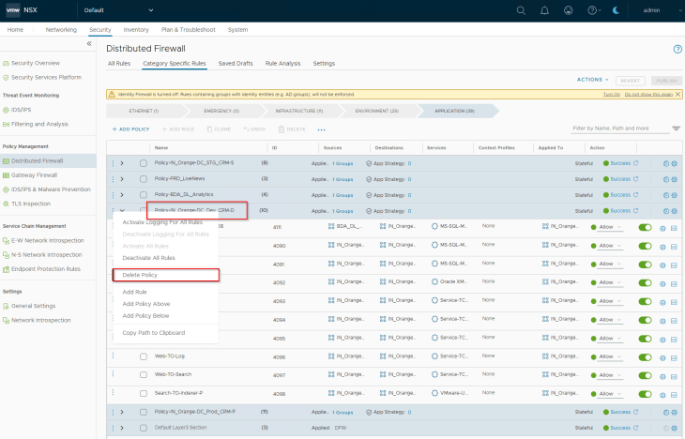Collapse the left sidebar with the double chevron
Screen dimensions: 685x439
89,44
